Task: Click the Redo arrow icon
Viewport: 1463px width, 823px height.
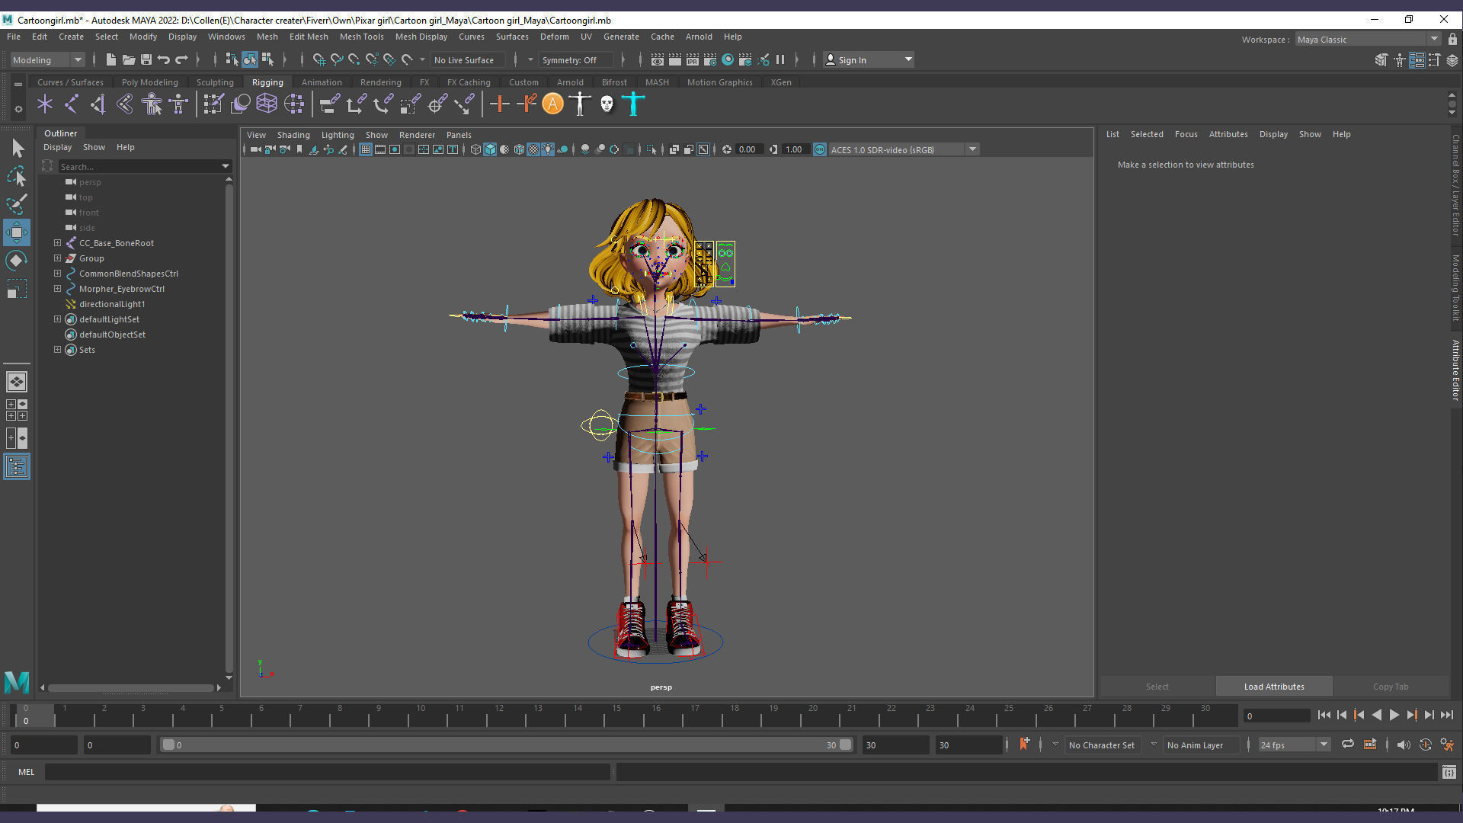Action: 181,59
